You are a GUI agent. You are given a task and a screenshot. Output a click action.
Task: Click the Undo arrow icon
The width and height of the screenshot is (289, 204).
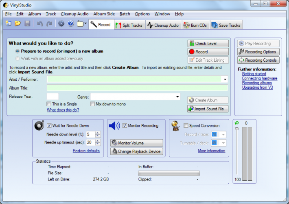coord(40,24)
